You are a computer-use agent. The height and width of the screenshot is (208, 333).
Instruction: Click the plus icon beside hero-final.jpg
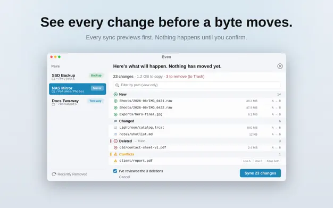(x=115, y=114)
